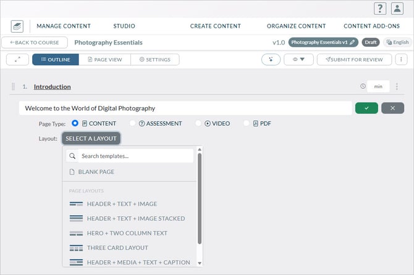Click the layout list scroll-down arrow
Screen dimensions: 414x275
click(200, 263)
